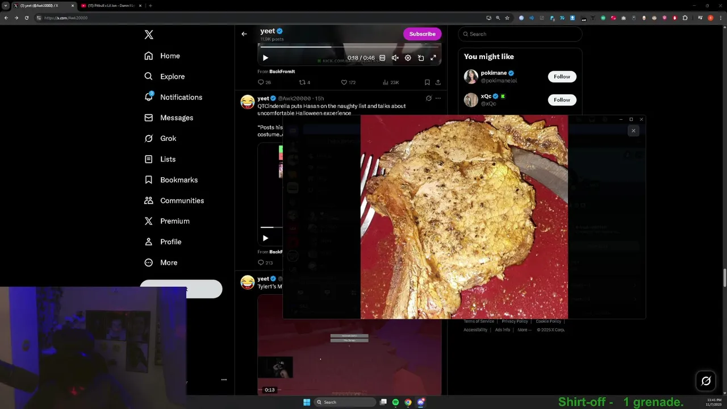Open Privacy Policy footer link

click(x=515, y=322)
